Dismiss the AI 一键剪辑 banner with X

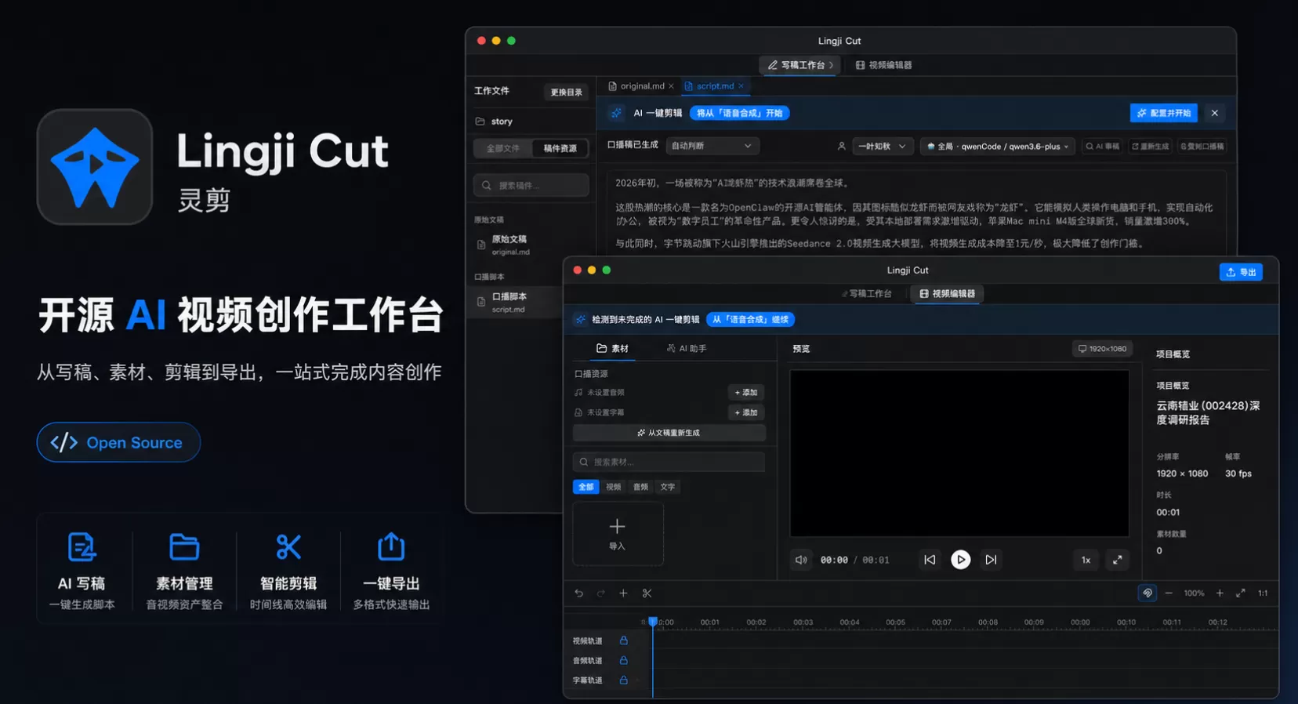tap(1214, 113)
